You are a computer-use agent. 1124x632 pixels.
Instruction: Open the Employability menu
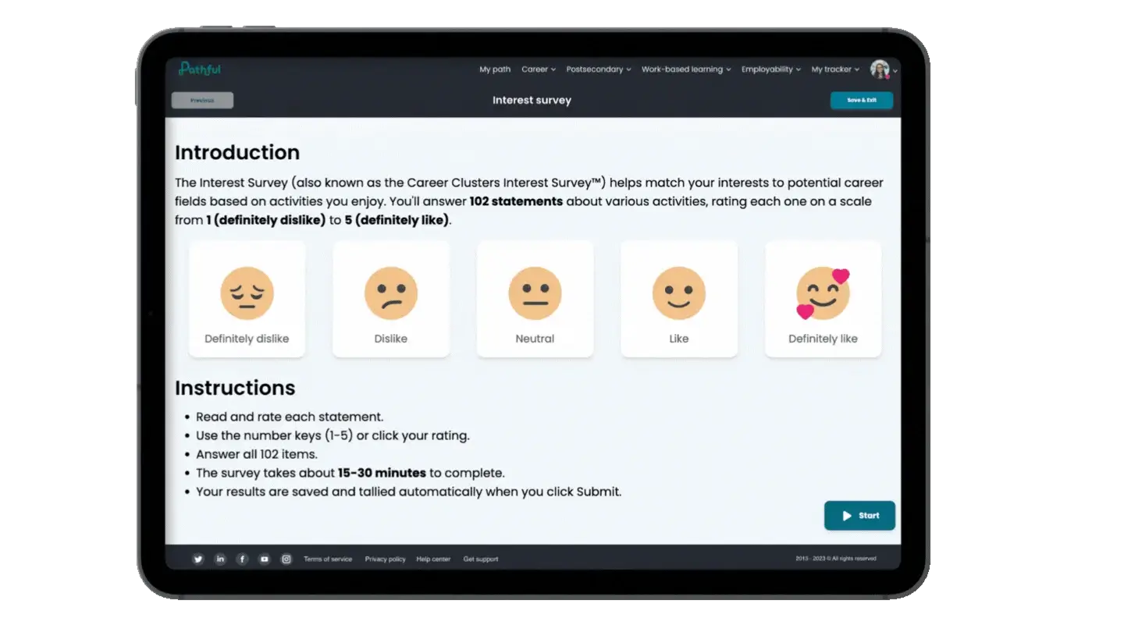click(x=771, y=69)
